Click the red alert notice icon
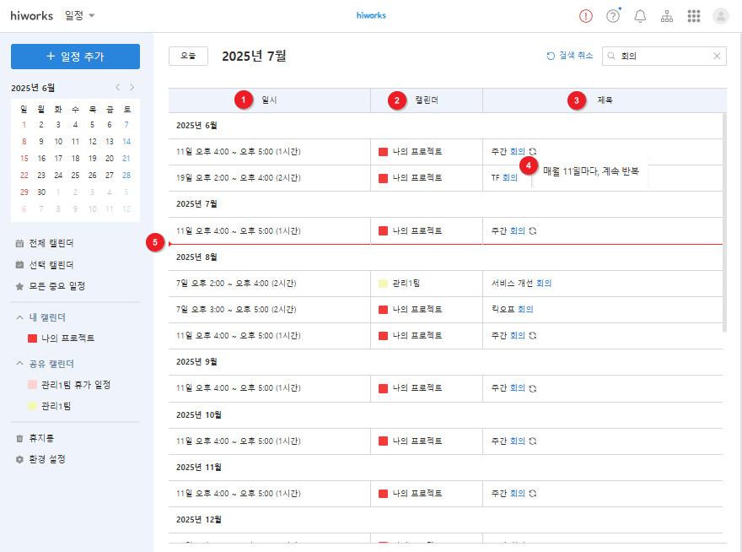The image size is (742, 552). [586, 16]
